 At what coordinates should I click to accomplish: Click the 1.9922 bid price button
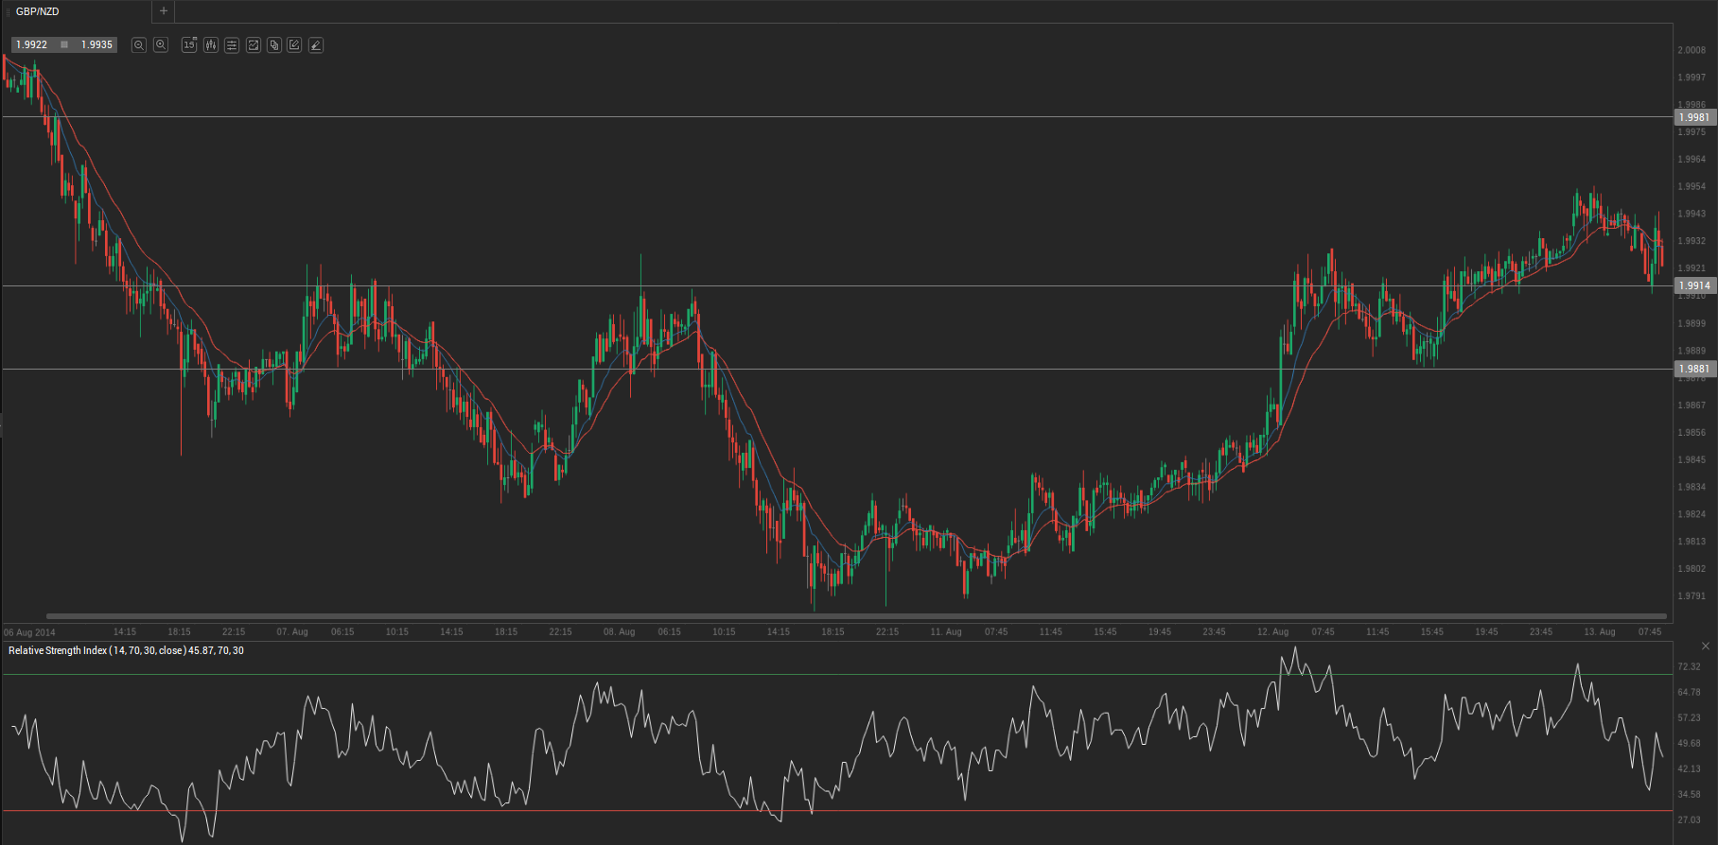click(x=32, y=44)
